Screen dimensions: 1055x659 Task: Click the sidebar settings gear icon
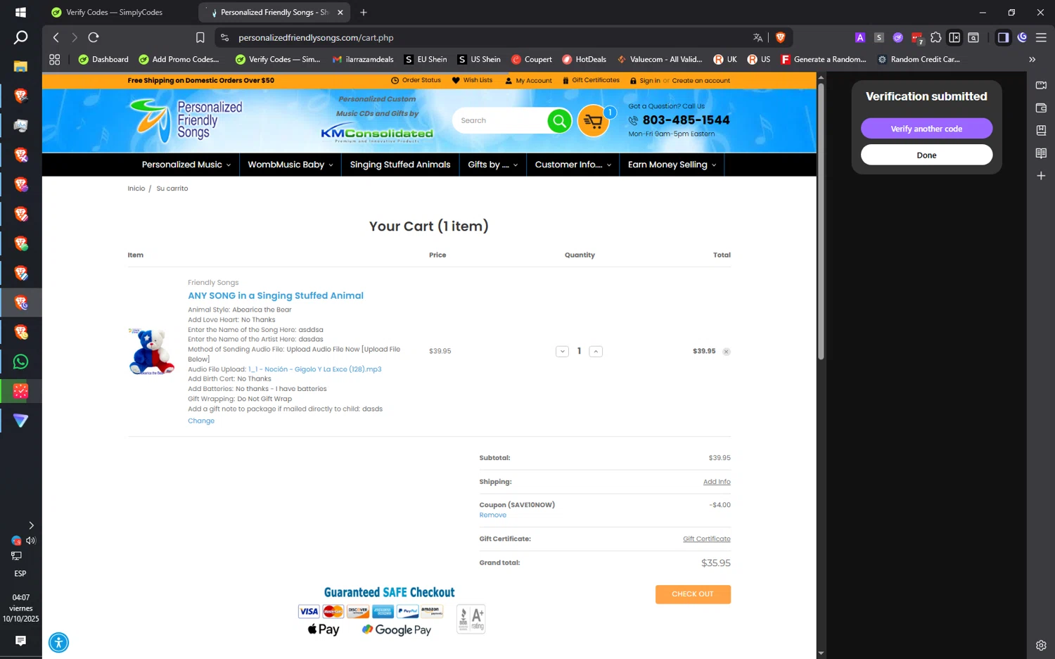(x=1041, y=645)
